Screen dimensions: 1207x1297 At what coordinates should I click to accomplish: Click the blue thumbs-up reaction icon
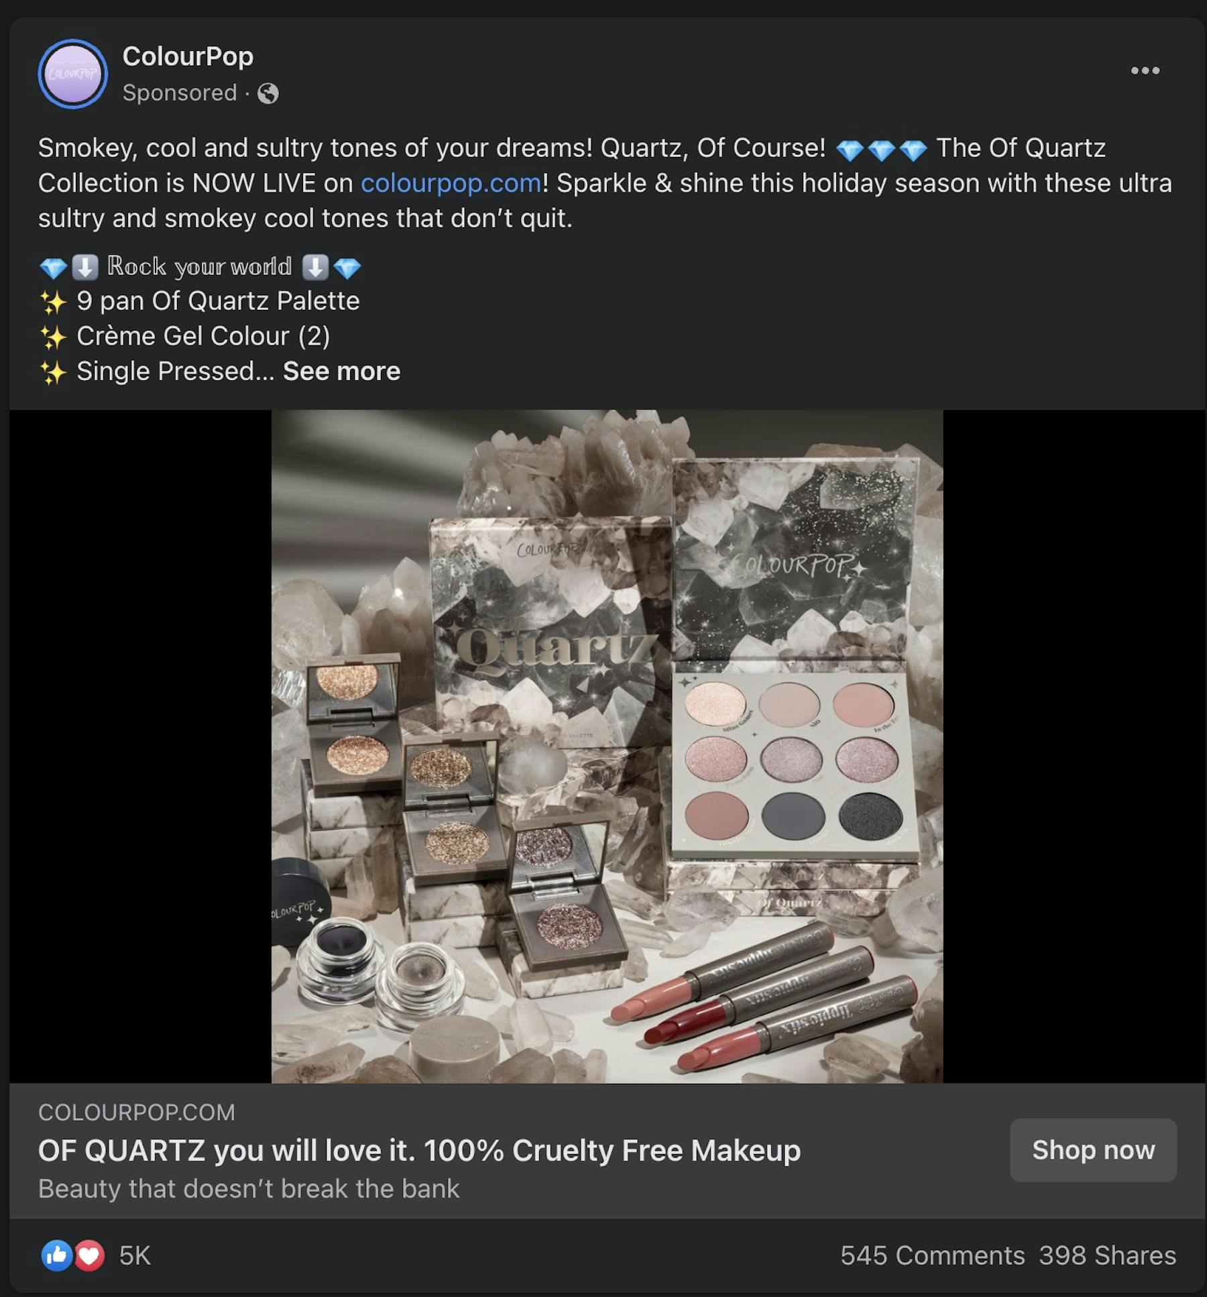57,1255
